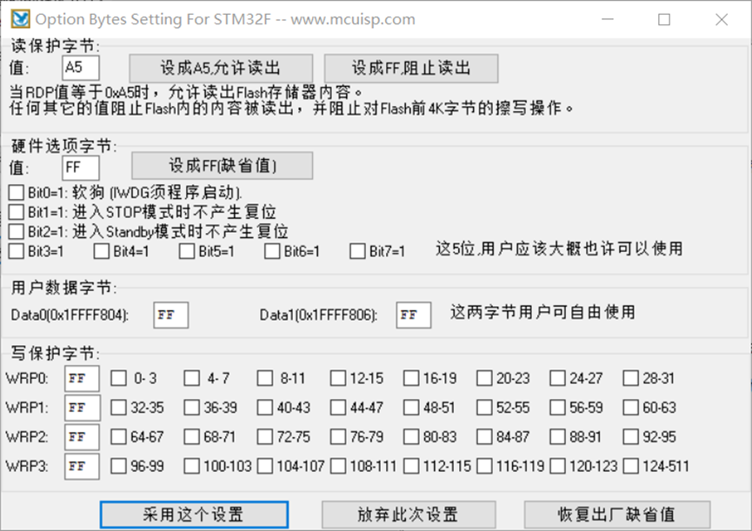Check the 8-11 pages checkbox
Screen dimensions: 752x531
pos(265,378)
